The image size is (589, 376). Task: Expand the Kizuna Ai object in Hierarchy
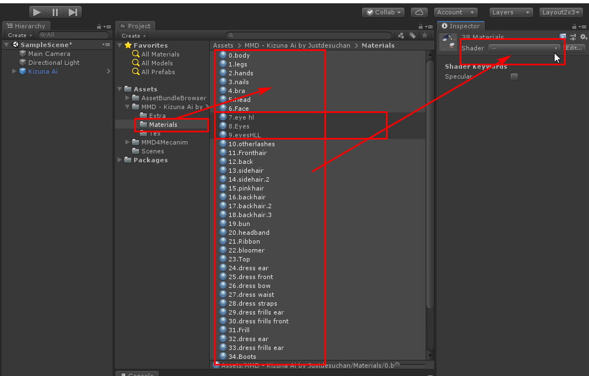click(14, 71)
